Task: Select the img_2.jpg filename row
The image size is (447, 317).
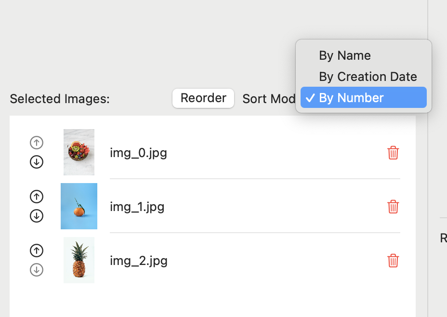Action: (139, 261)
